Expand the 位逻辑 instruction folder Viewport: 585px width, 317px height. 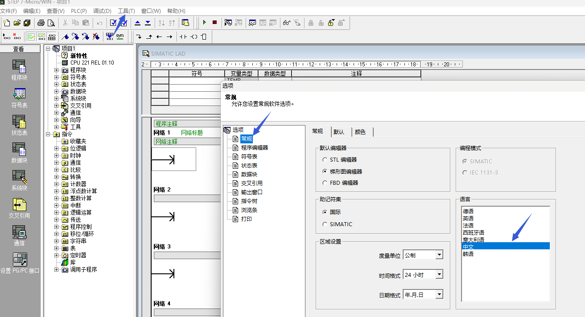pyautogui.click(x=56, y=148)
